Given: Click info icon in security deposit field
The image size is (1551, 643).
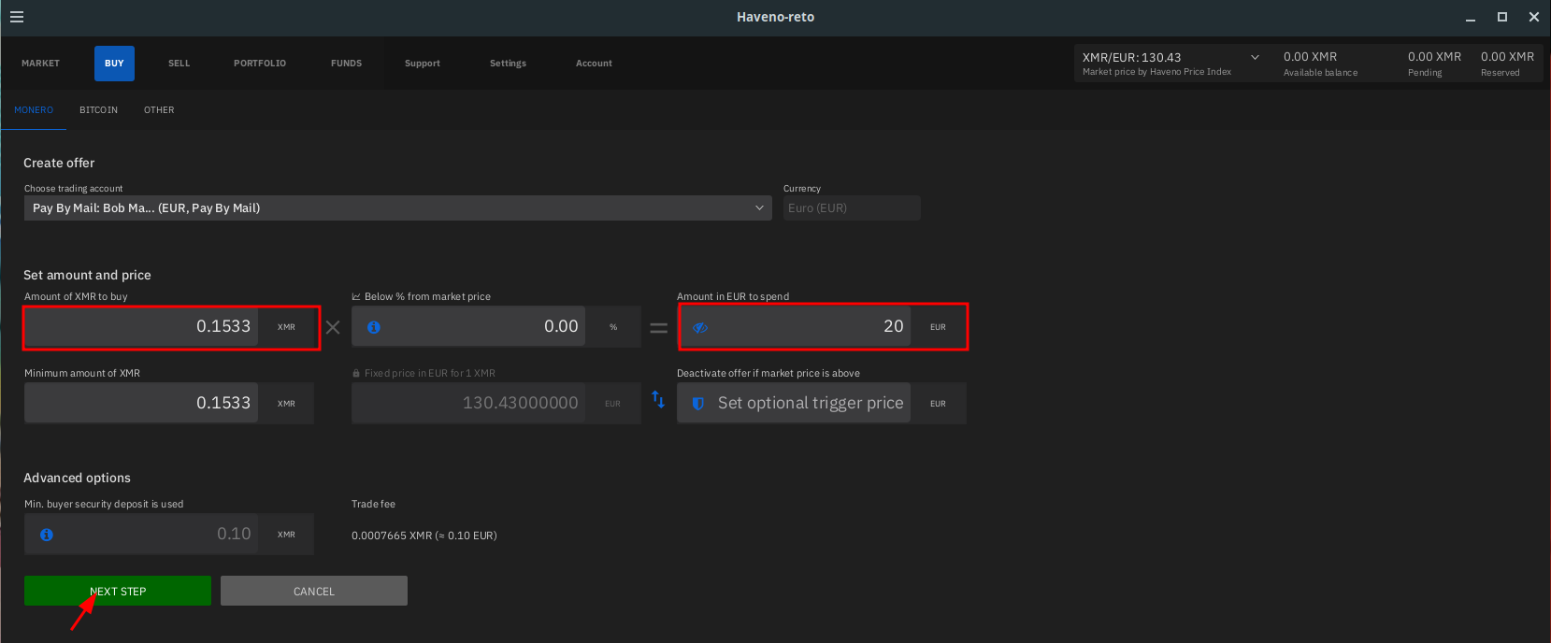Looking at the screenshot, I should 47,535.
